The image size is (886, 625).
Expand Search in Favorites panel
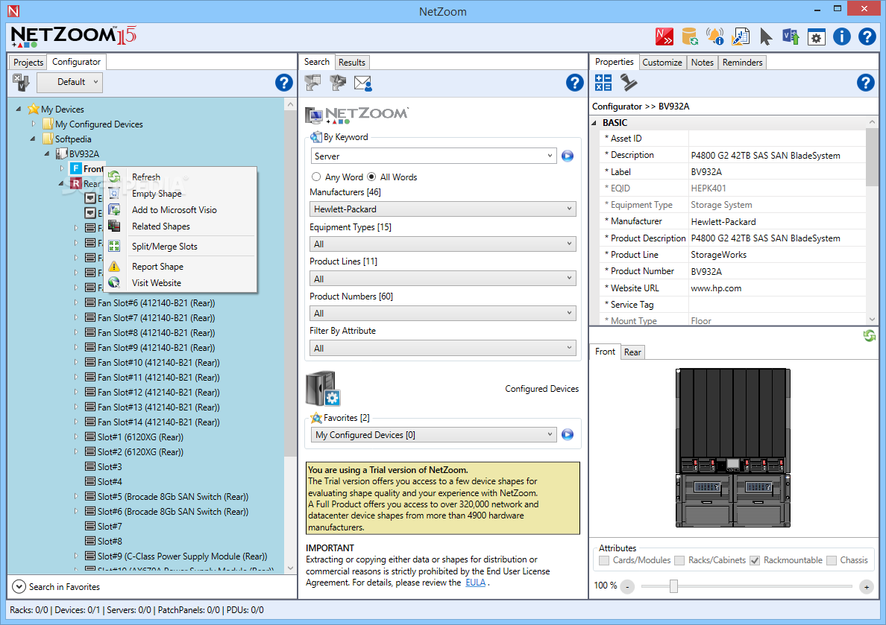point(19,586)
